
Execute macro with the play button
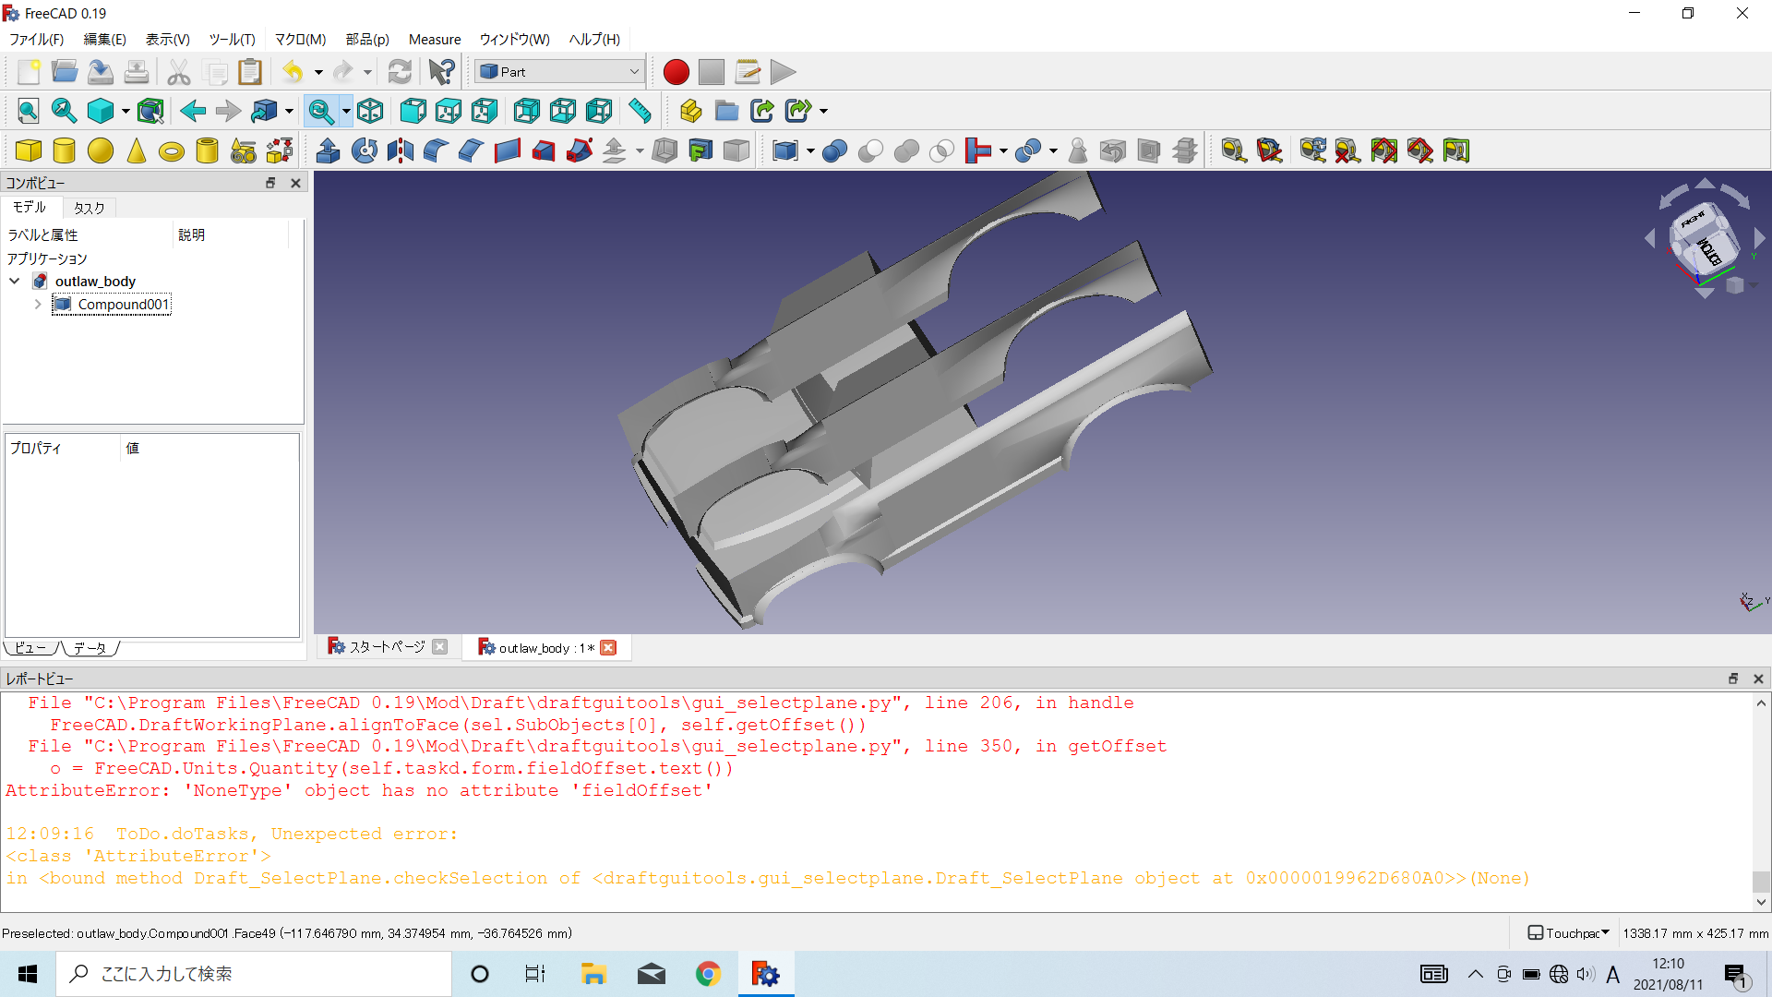[x=783, y=72]
